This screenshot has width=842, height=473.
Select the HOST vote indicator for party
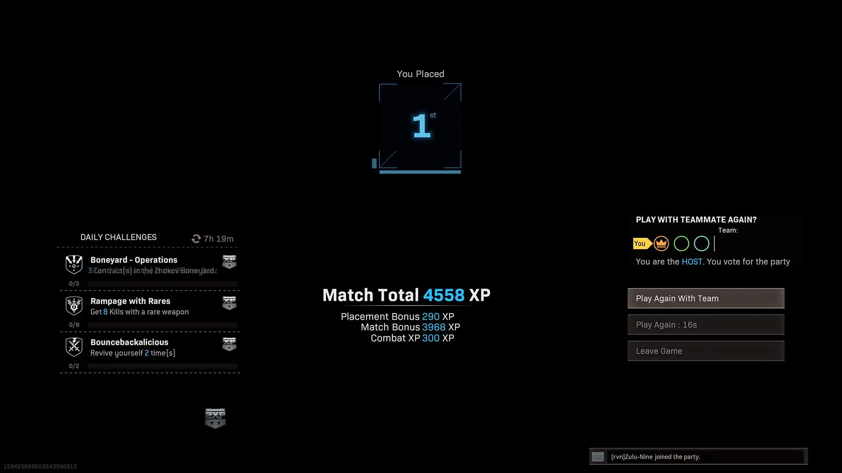661,243
